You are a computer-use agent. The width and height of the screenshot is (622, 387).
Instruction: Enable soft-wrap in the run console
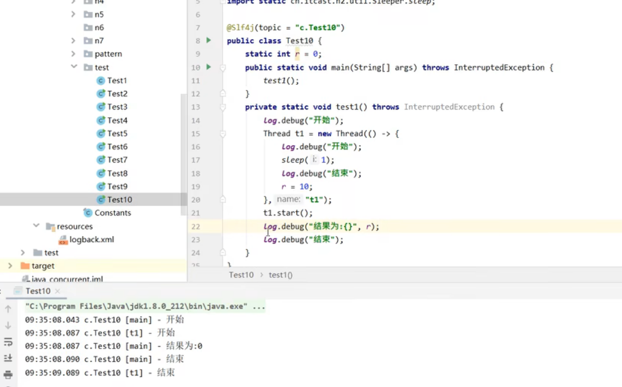pos(8,342)
